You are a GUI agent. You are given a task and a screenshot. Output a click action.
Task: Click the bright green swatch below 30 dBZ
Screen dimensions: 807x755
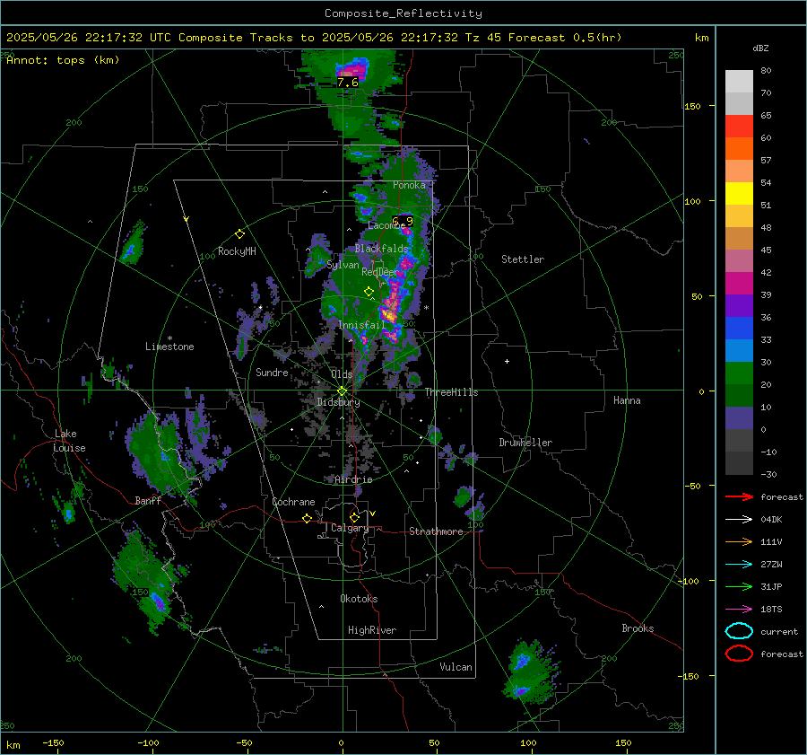pyautogui.click(x=739, y=373)
